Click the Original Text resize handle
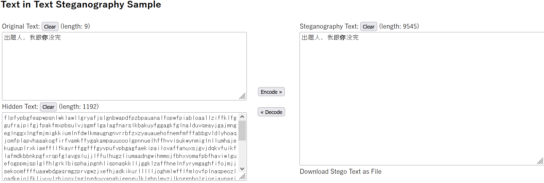544x183 pixels. pos(243,96)
